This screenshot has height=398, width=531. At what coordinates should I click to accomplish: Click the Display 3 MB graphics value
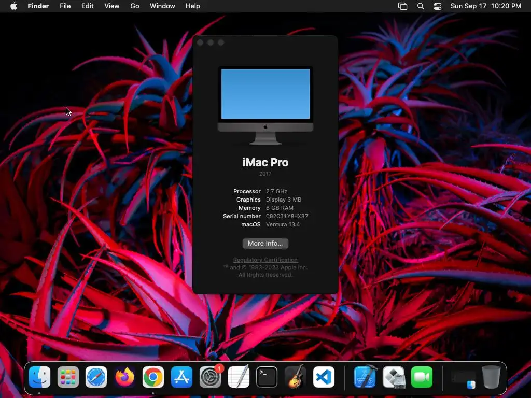[x=284, y=200]
